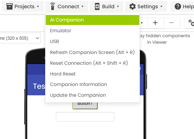194x139 pixels.
Task: Expand the Build menu dropdown arrow
Action: 118,6
